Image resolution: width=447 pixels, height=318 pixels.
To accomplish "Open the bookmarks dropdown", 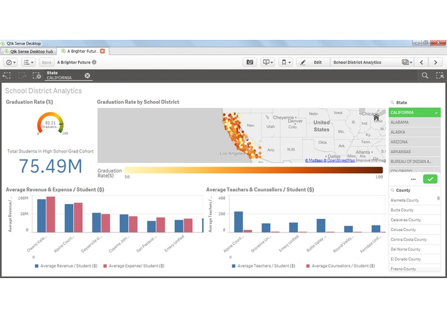I will coord(286,62).
